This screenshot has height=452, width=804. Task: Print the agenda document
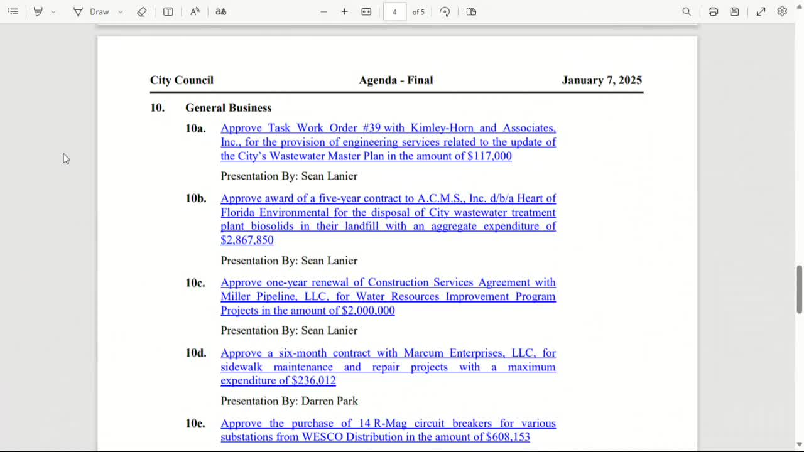(713, 11)
